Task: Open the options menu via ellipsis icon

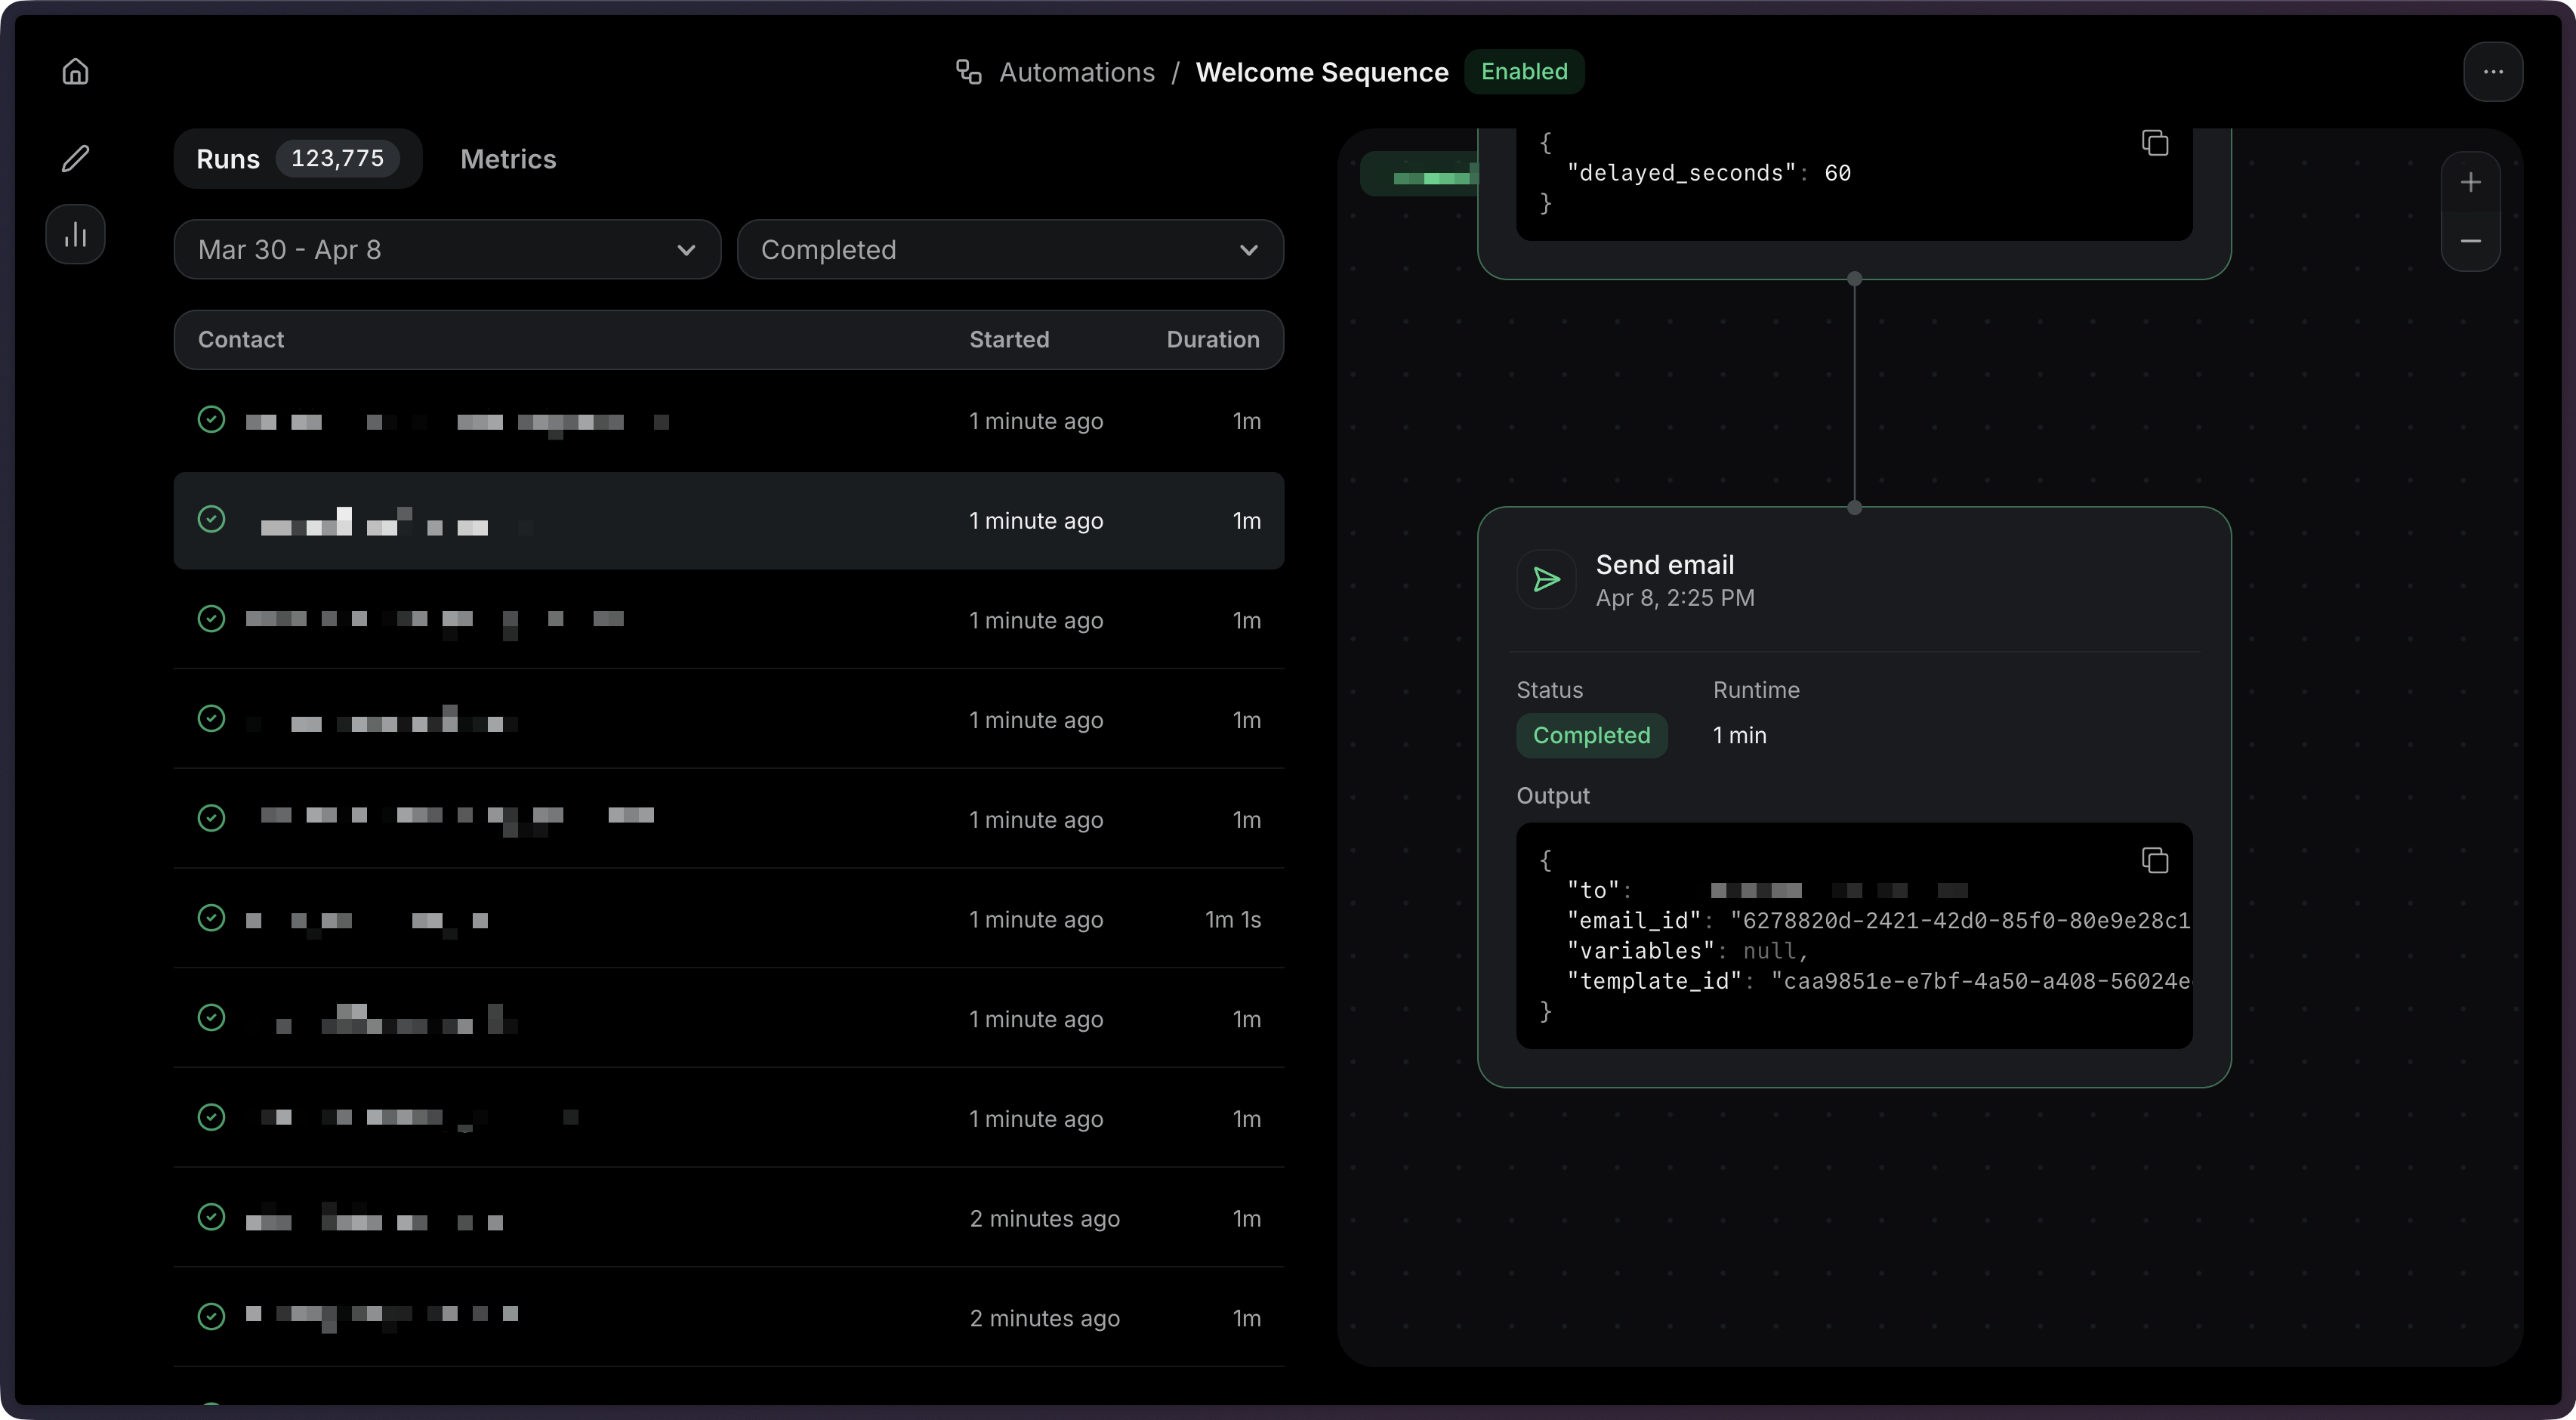Action: click(x=2494, y=71)
